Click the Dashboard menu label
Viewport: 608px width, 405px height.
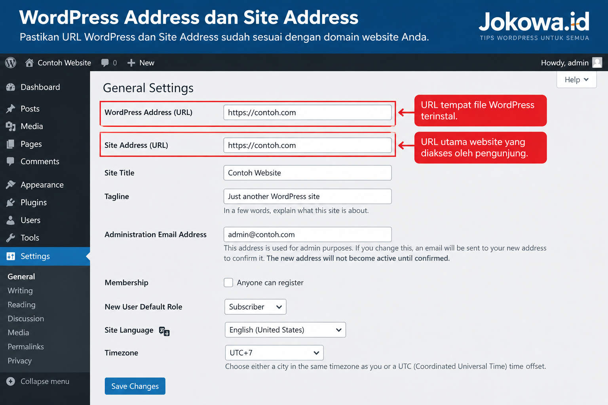coord(40,87)
